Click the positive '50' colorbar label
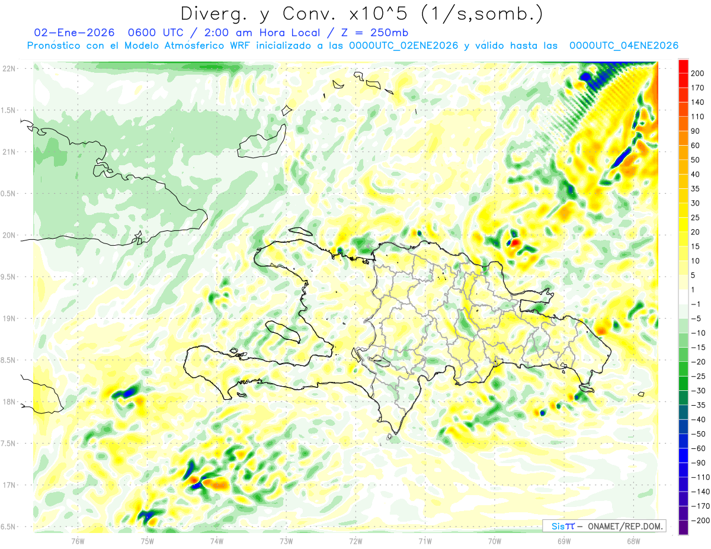This screenshot has width=711, height=549. pos(696,160)
